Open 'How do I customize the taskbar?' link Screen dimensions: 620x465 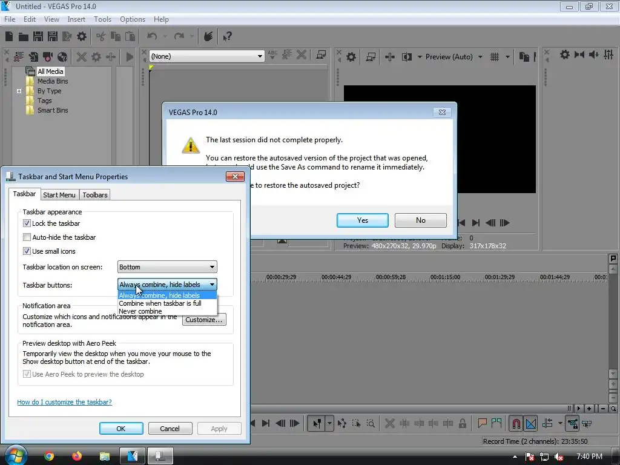click(64, 402)
